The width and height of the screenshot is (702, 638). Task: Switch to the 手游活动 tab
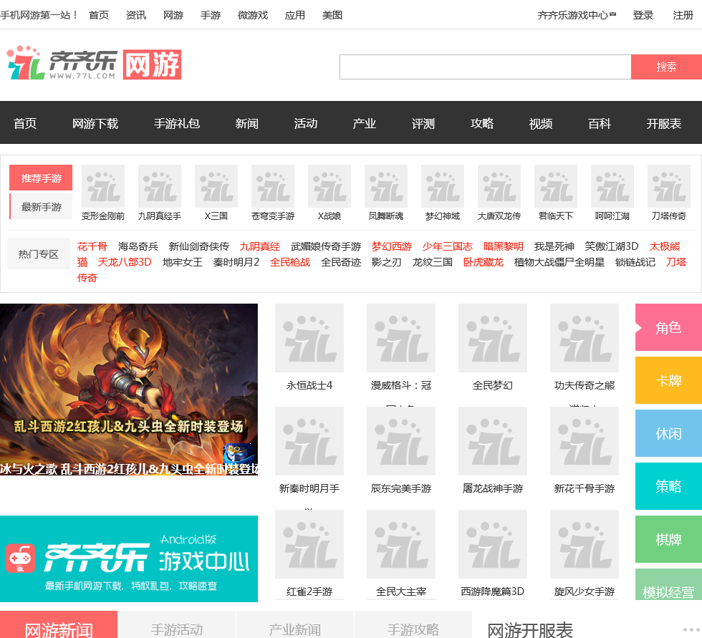click(x=177, y=625)
